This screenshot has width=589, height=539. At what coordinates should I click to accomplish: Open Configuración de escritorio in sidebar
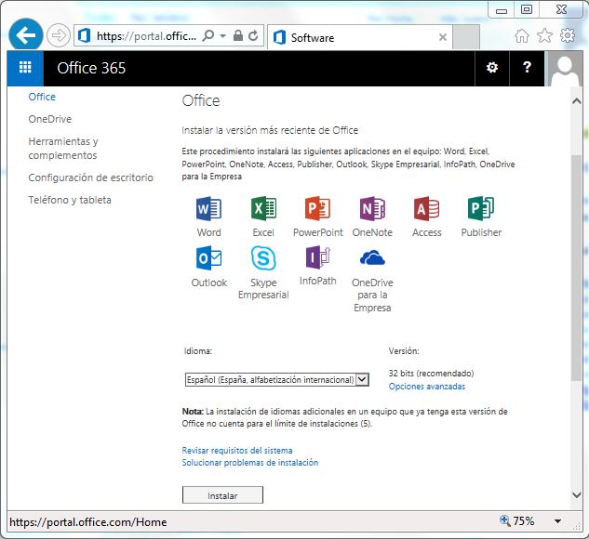(x=91, y=177)
